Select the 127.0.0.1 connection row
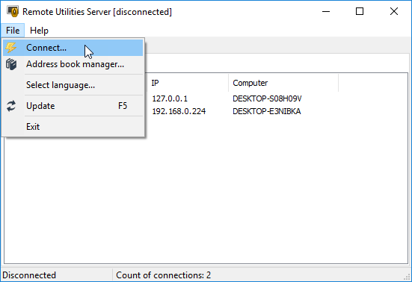 pyautogui.click(x=276, y=98)
